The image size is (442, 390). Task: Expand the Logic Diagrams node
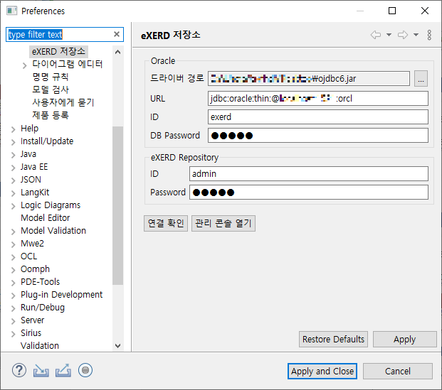[x=13, y=206]
